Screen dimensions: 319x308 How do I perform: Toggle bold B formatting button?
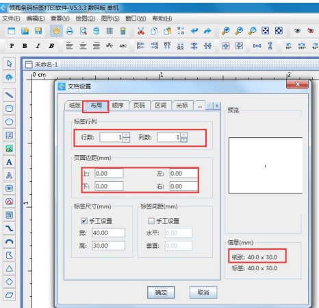(25, 46)
